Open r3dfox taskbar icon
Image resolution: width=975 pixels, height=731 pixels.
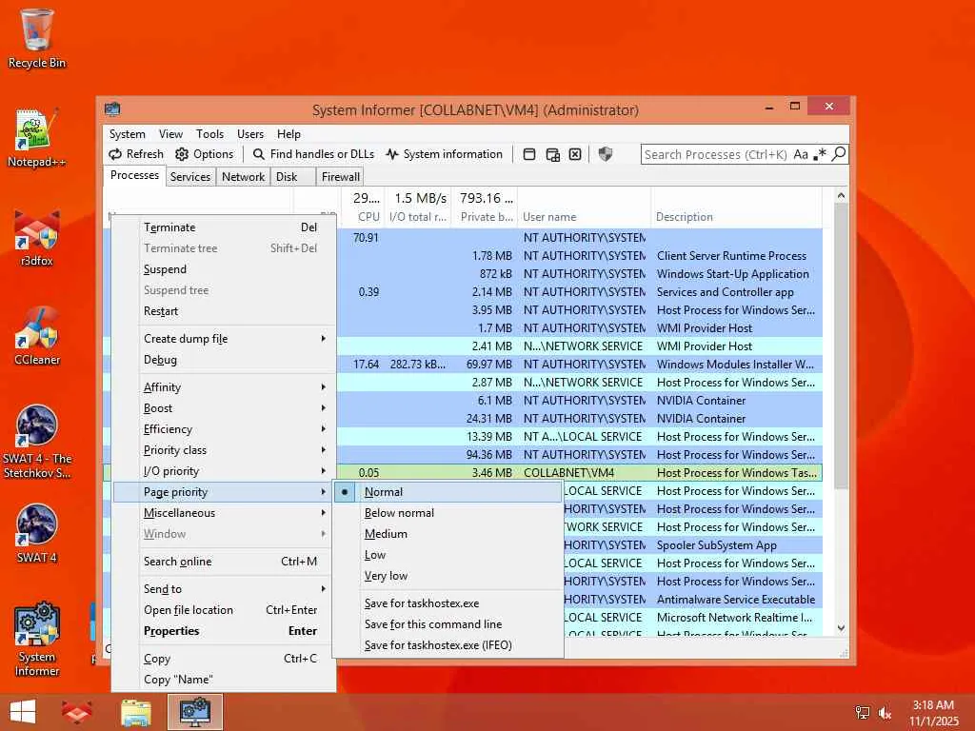pos(77,712)
